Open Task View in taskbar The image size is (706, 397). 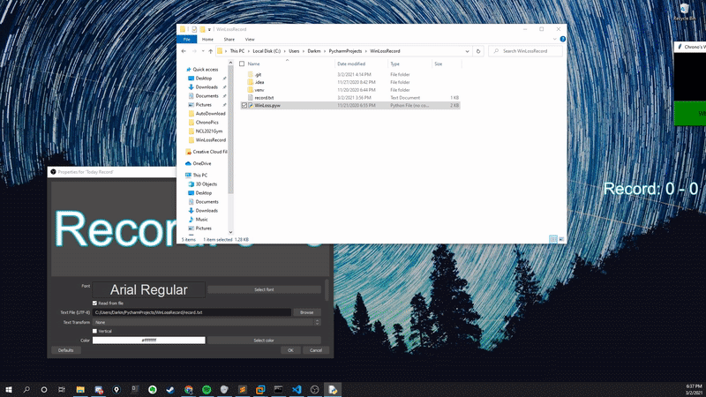[62, 390]
